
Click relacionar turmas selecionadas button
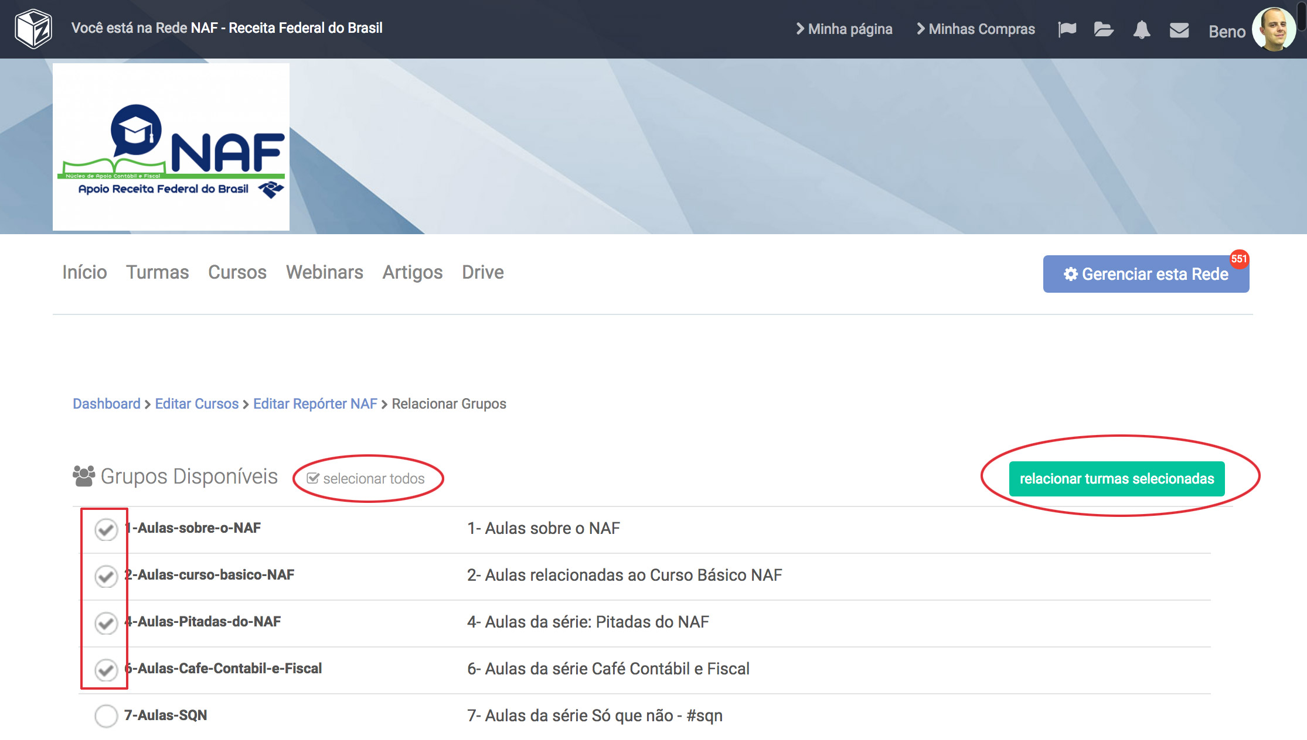[1117, 478]
